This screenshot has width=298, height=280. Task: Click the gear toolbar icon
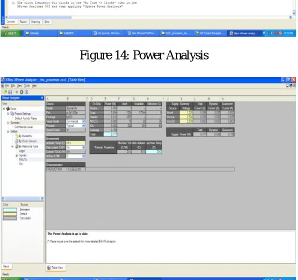22,92
